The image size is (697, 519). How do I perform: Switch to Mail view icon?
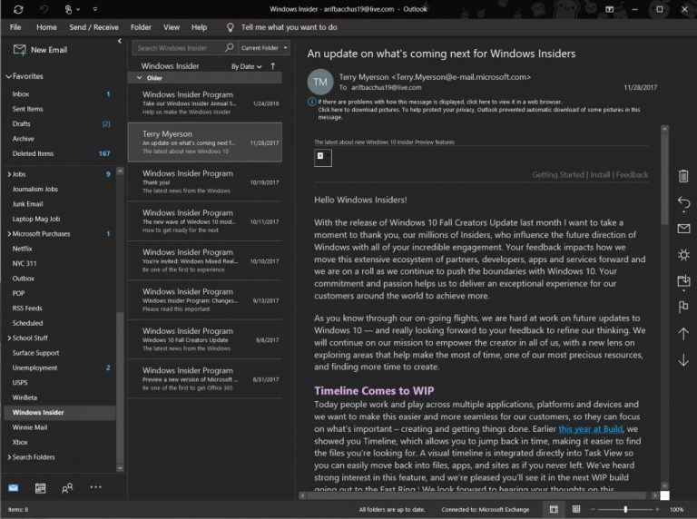click(14, 488)
